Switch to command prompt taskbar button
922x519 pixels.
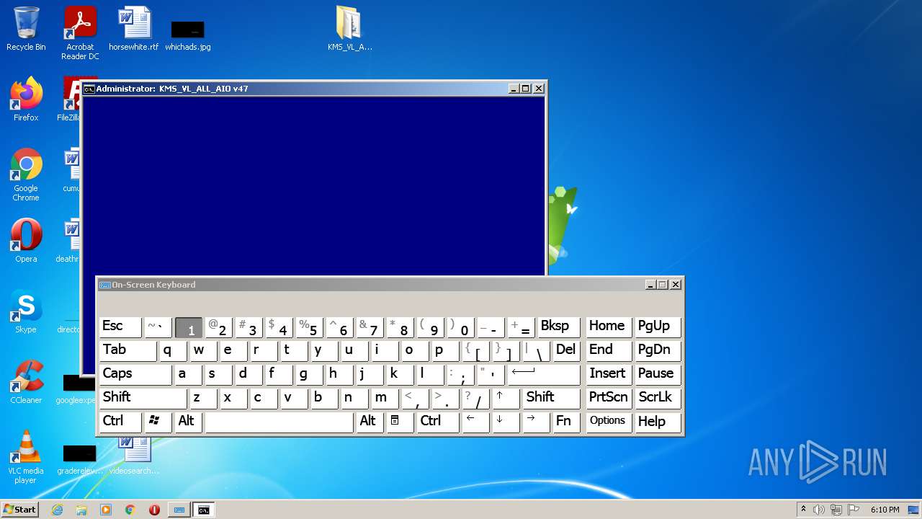click(x=204, y=510)
